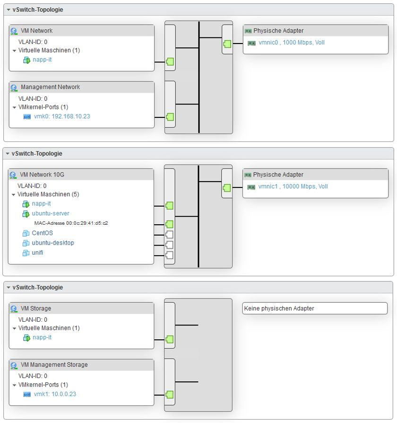Click the VM Storage port group icon
The width and height of the screenshot is (397, 423).
click(x=14, y=309)
